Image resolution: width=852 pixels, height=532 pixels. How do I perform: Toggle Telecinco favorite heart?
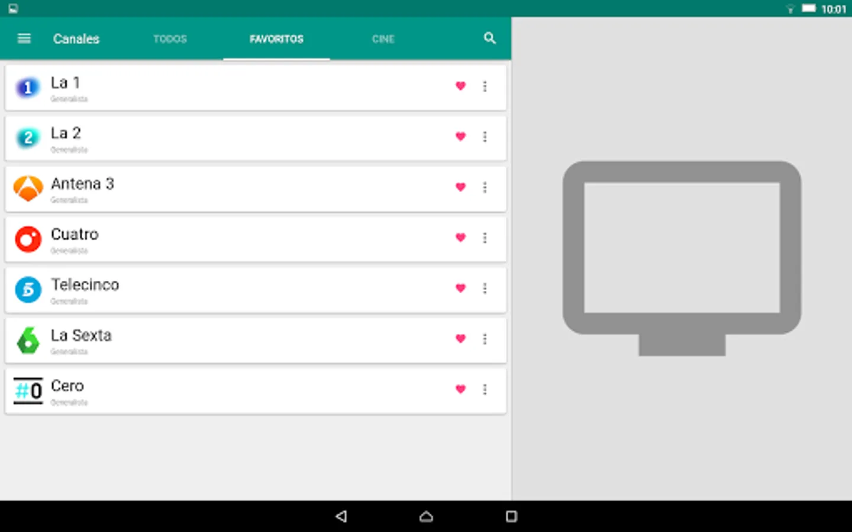460,288
